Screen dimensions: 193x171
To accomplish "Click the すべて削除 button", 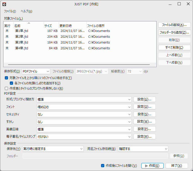I will [x=174, y=48].
